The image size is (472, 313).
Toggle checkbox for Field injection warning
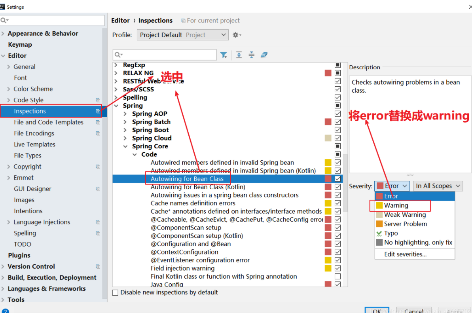point(337,268)
